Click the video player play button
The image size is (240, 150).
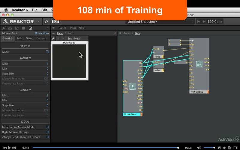point(9,148)
